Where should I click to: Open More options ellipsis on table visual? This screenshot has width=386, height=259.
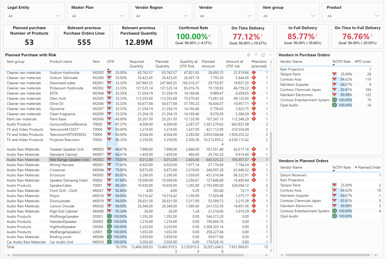point(270,55)
